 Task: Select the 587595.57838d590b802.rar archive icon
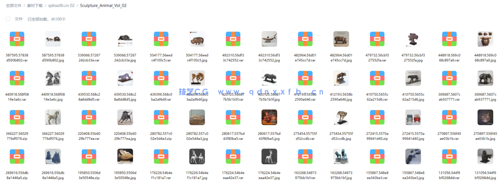[x=17, y=39]
